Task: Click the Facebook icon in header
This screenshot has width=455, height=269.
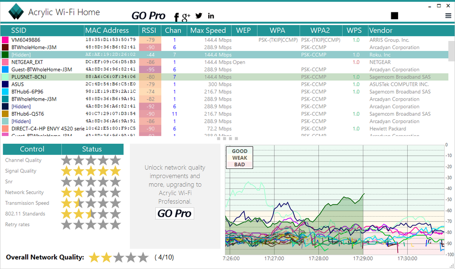Action: [177, 17]
